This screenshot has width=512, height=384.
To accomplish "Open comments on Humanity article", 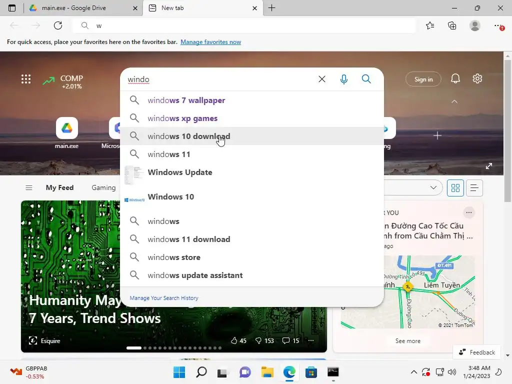I will 290,340.
